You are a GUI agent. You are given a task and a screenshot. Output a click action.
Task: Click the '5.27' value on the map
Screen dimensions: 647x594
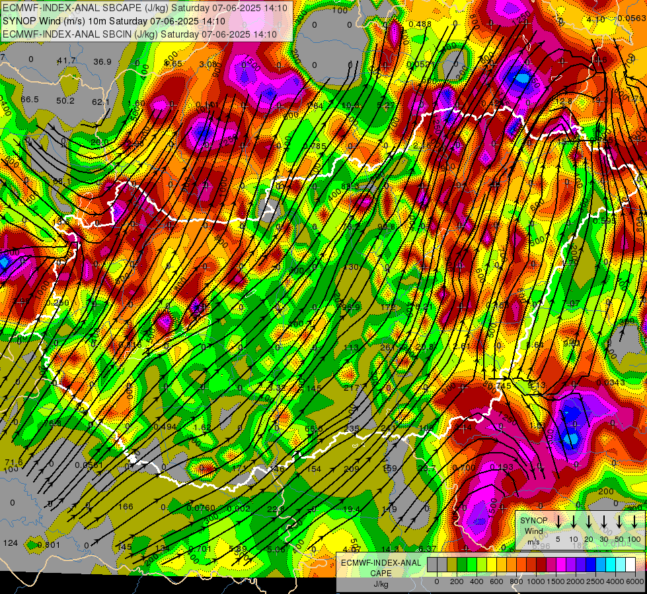[x=386, y=105]
